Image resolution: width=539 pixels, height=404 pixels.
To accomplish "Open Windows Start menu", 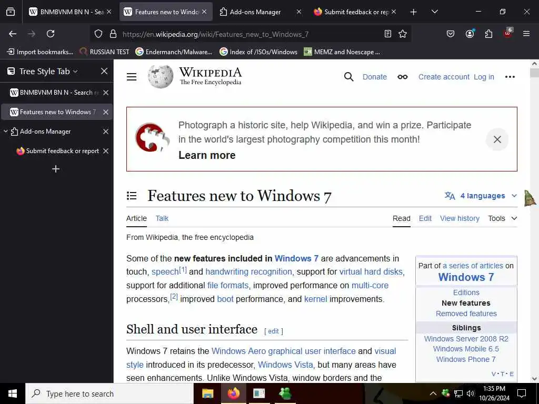I will tap(13, 393).
